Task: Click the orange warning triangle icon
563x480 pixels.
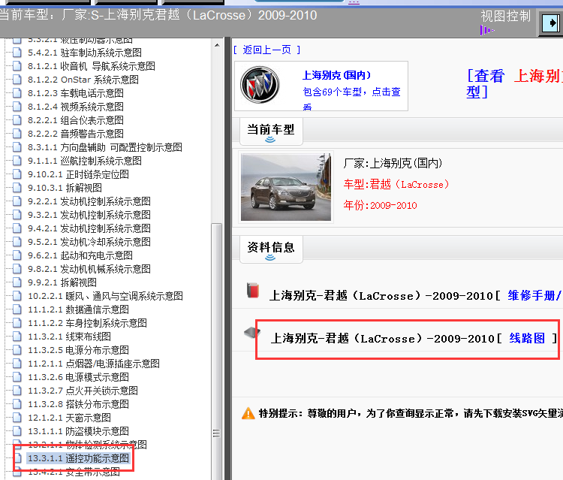Action: [248, 413]
